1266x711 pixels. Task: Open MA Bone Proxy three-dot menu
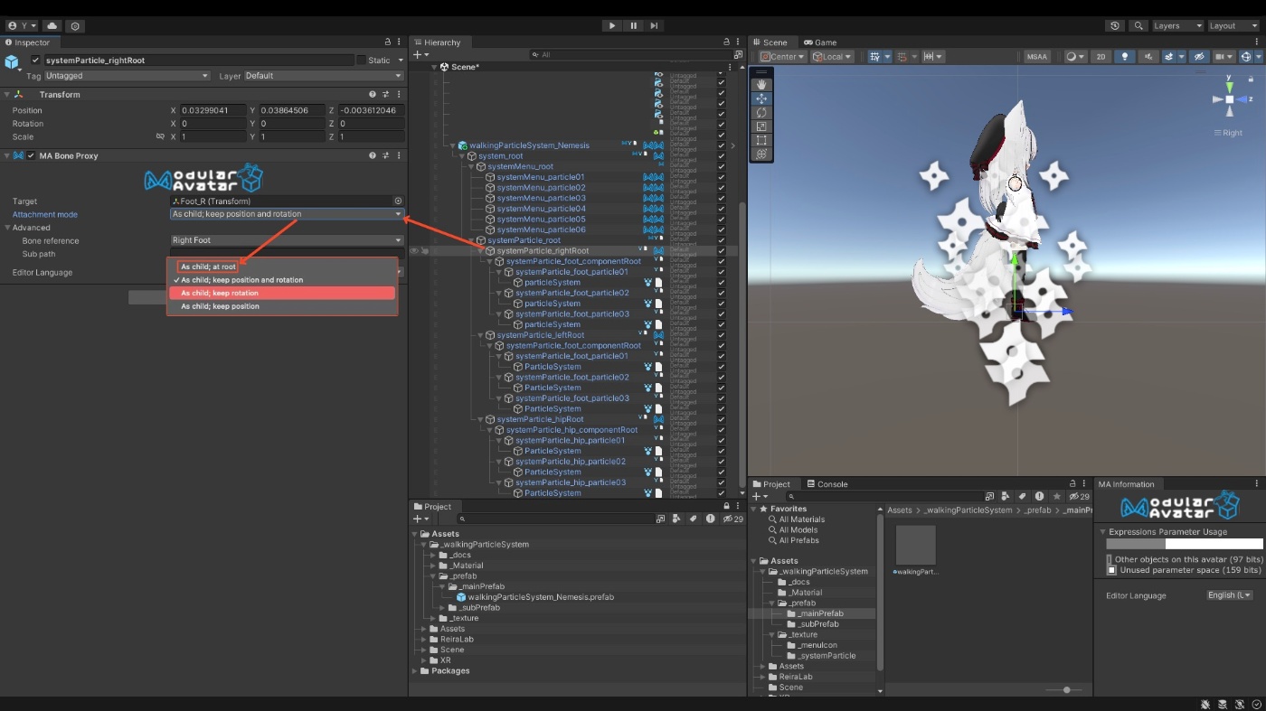click(x=399, y=155)
